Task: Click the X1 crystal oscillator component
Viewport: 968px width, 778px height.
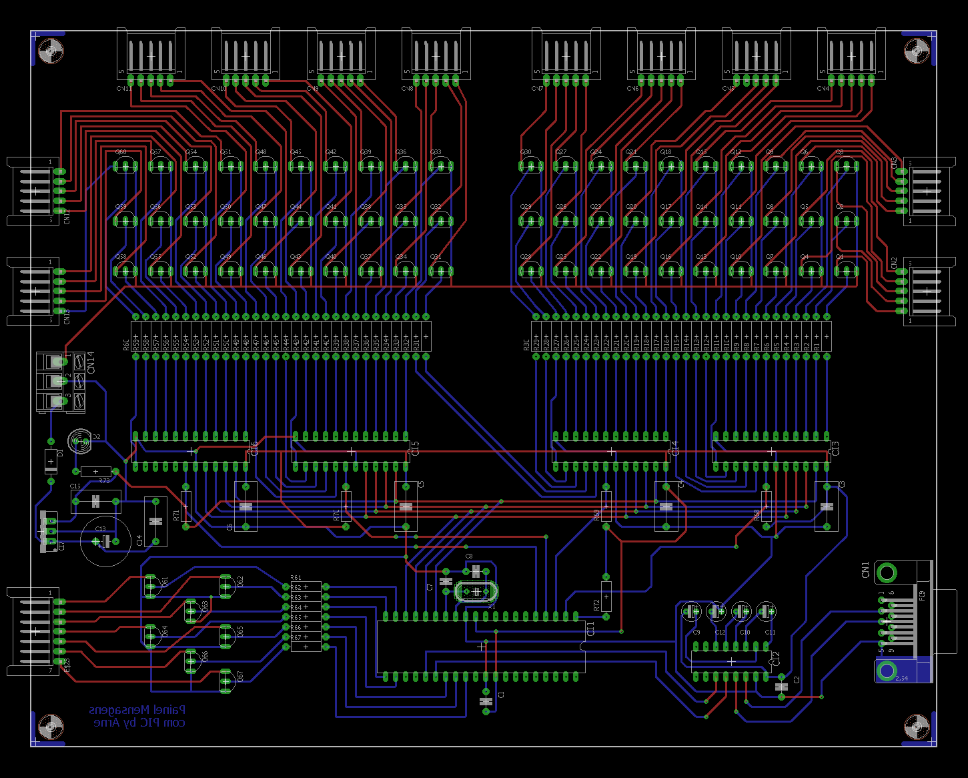Action: click(x=476, y=592)
